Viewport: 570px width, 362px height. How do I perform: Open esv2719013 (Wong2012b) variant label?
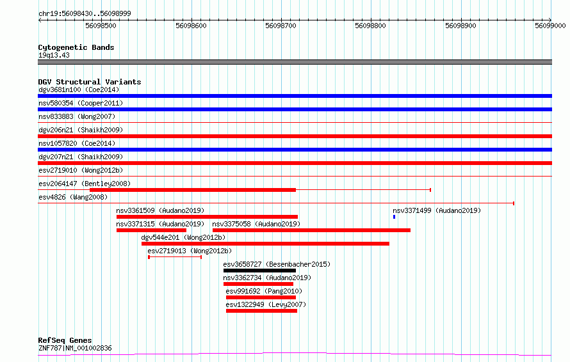tap(190, 251)
